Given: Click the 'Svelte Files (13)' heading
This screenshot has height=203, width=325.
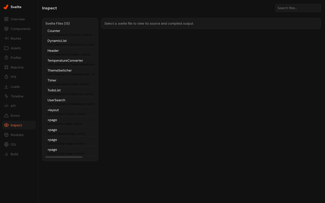Looking at the screenshot, I should coord(58,24).
